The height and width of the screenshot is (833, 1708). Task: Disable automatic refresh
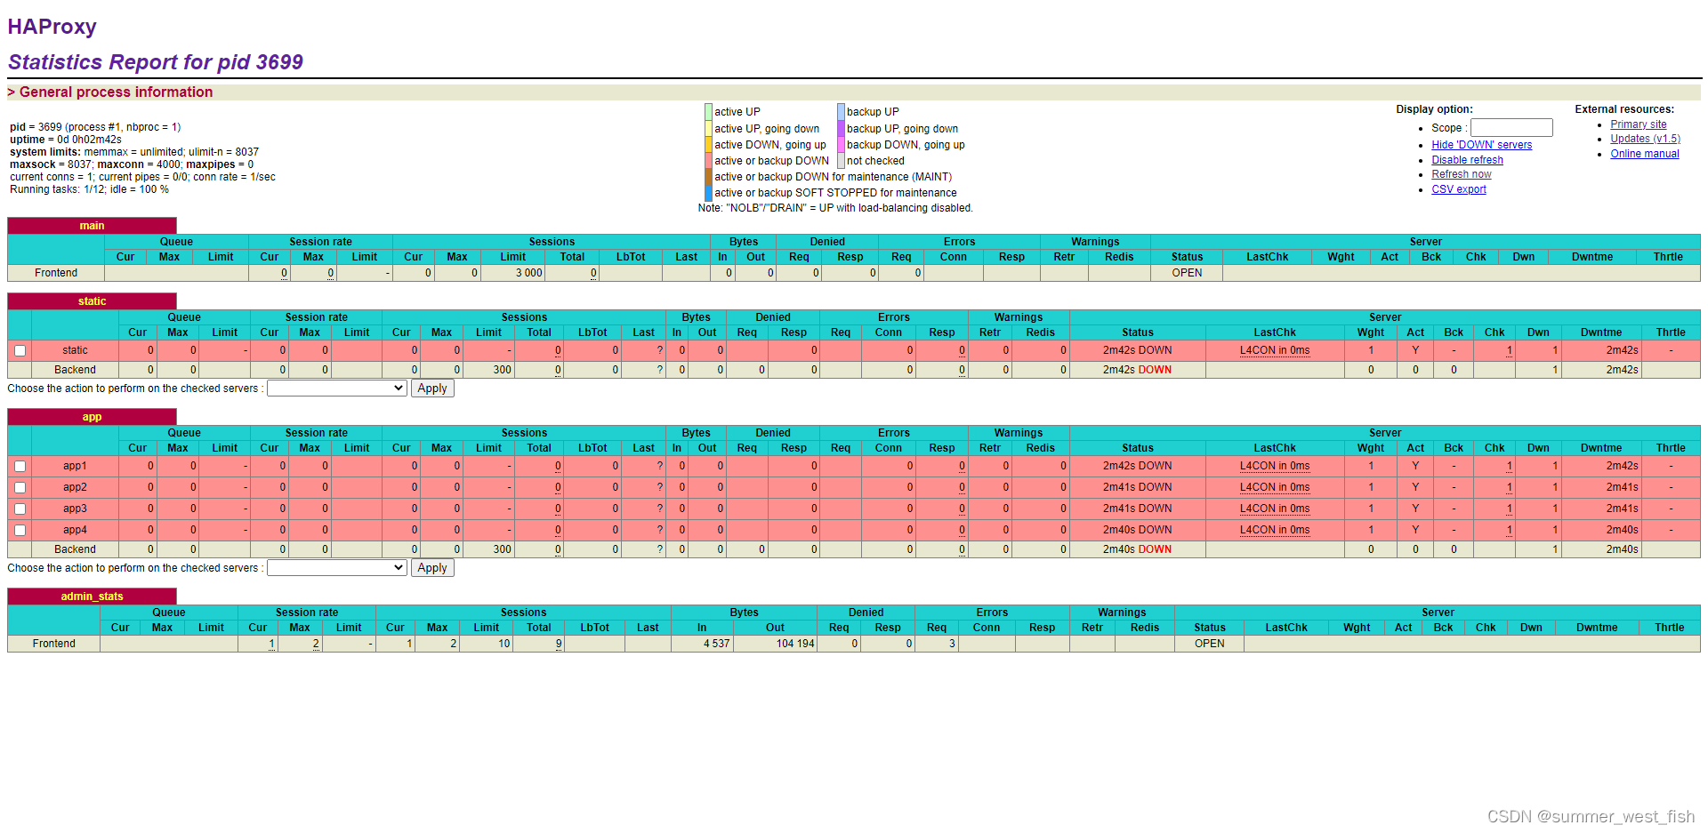(1467, 159)
